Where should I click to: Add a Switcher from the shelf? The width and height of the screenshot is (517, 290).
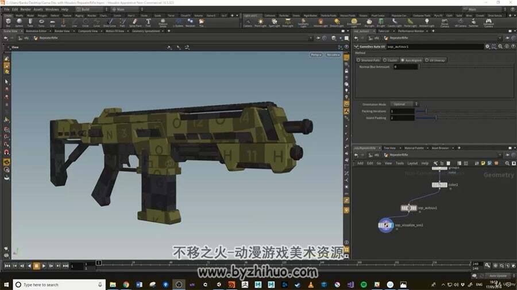click(x=473, y=22)
